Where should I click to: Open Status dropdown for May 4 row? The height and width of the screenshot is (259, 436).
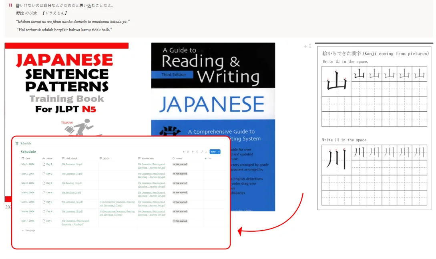pyautogui.click(x=181, y=193)
